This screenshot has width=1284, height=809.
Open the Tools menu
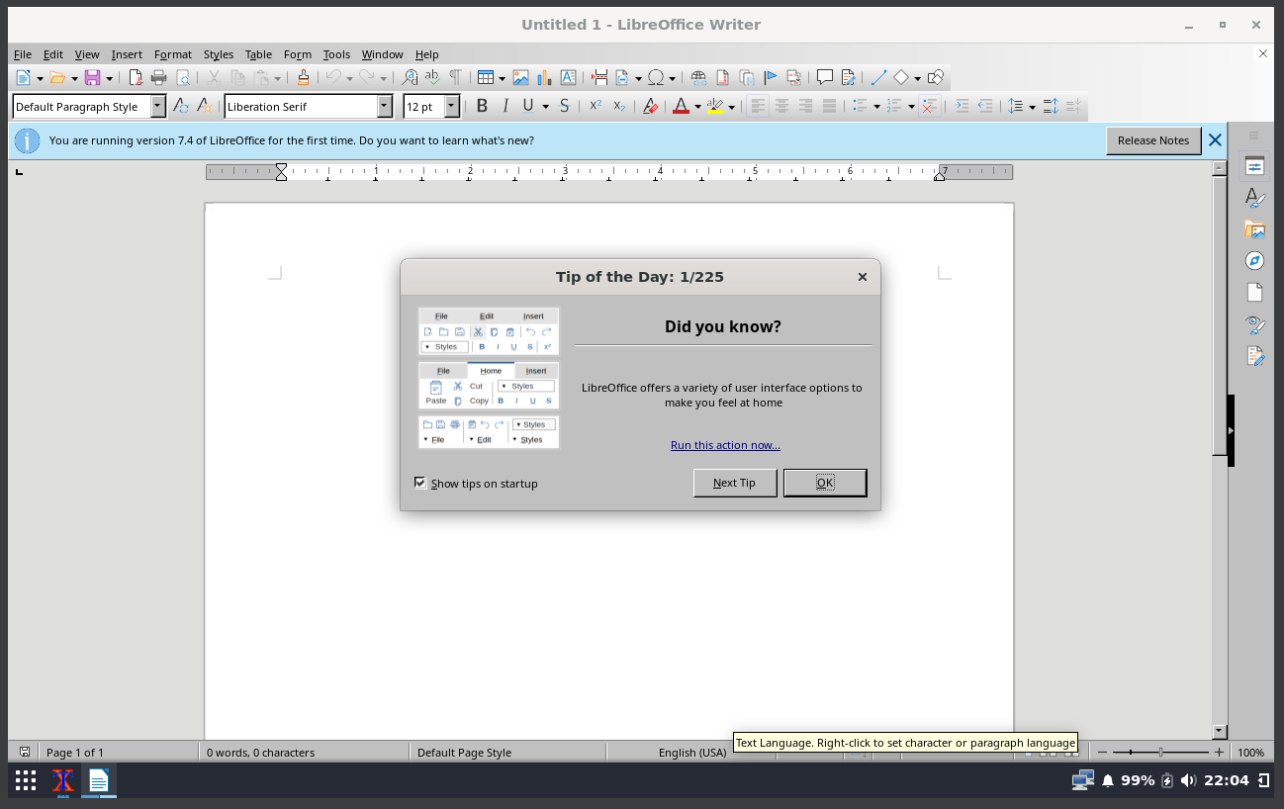(x=336, y=54)
